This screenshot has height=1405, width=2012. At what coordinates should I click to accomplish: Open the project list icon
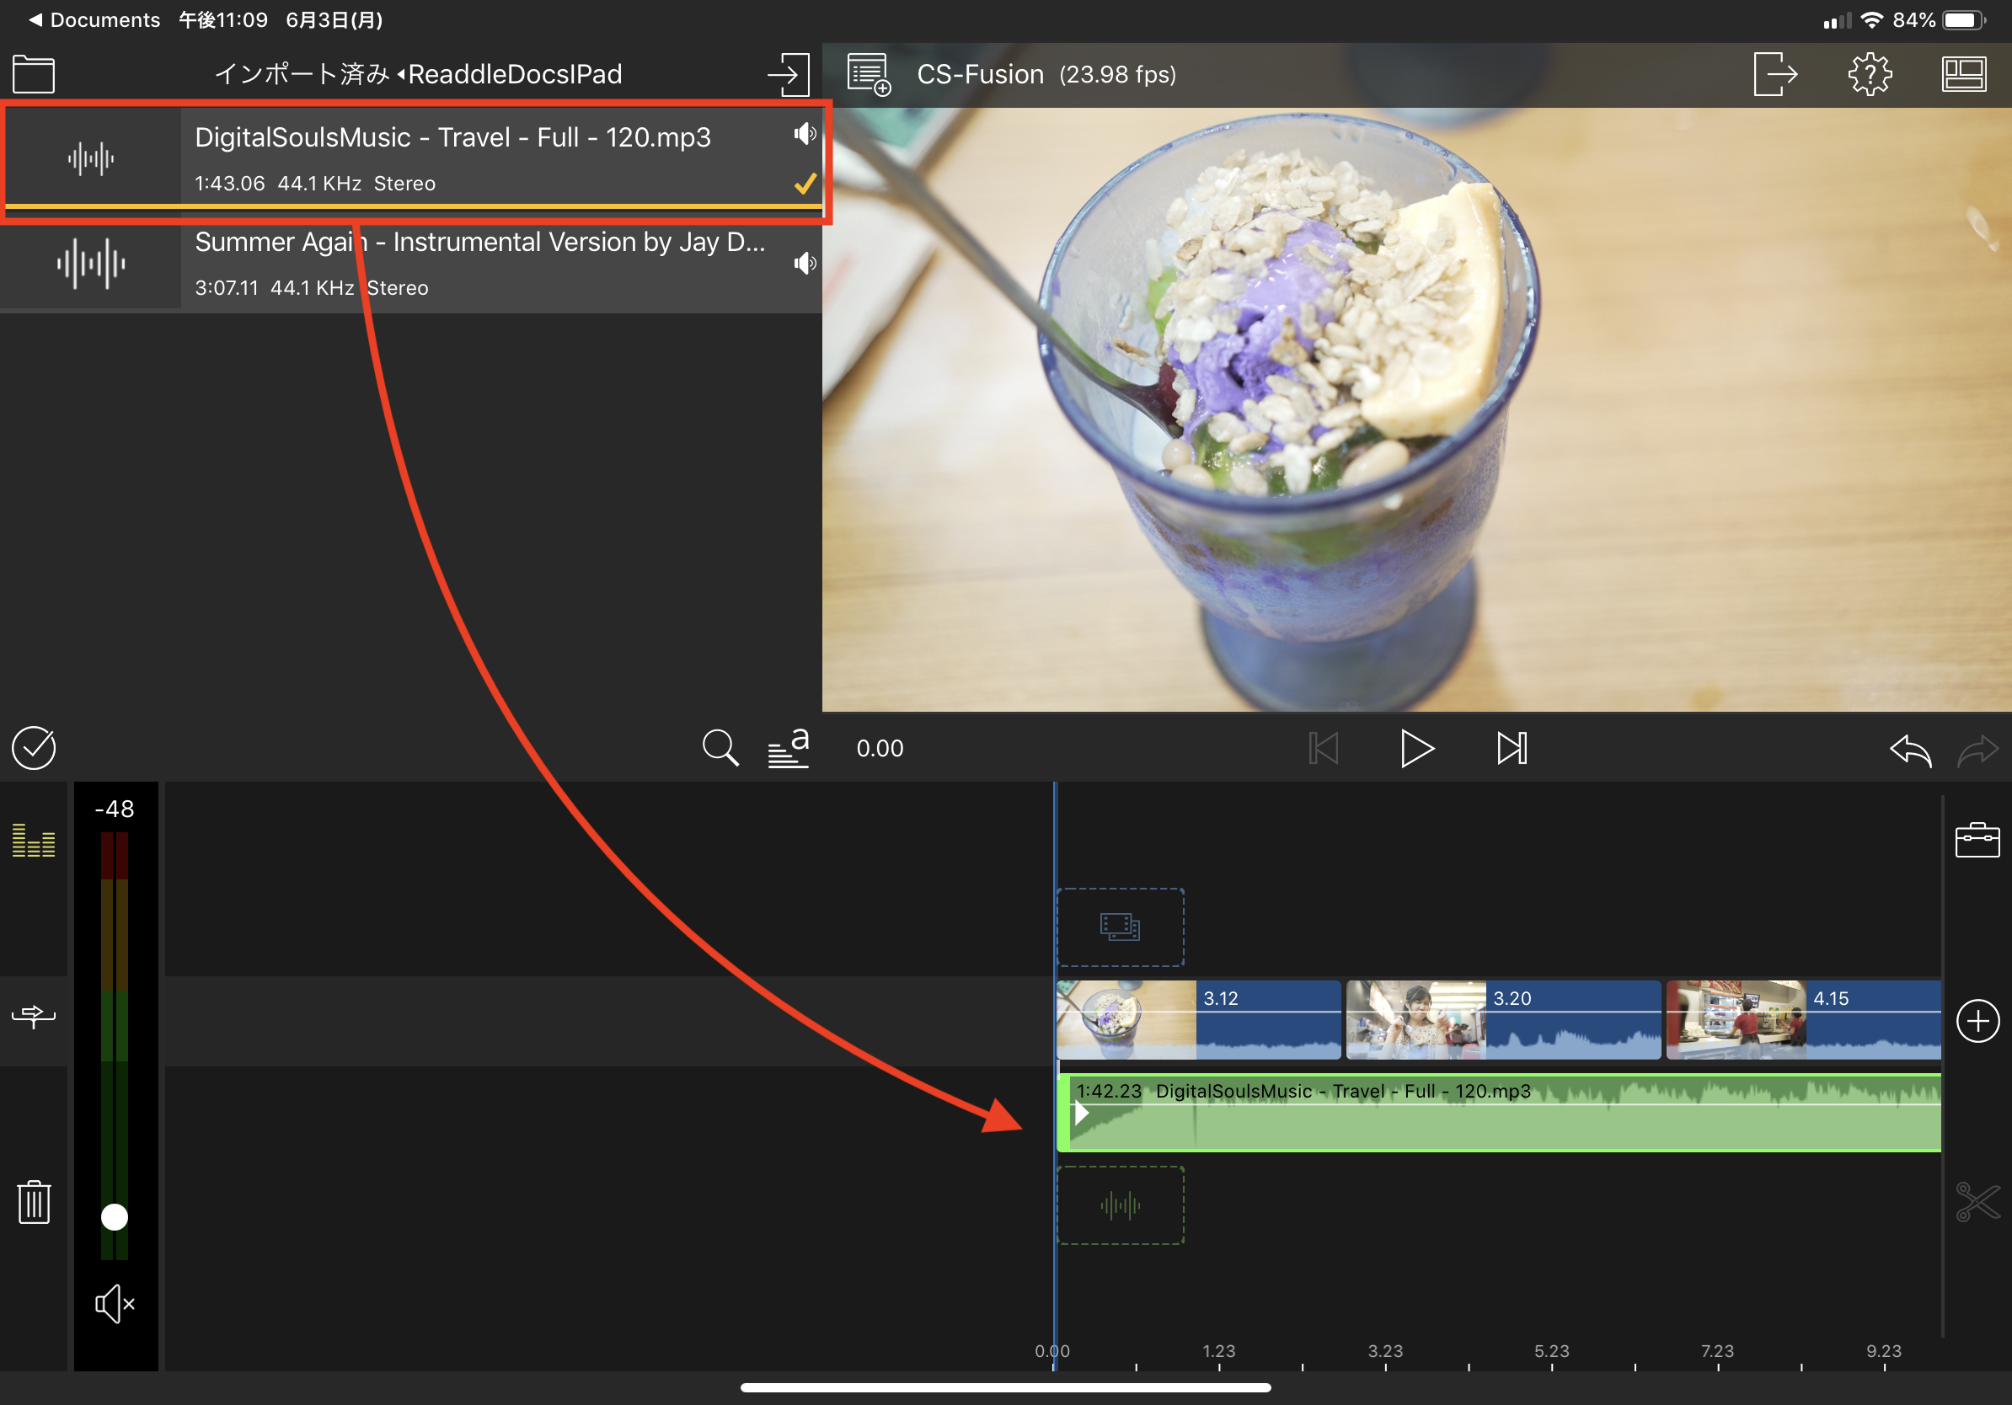[x=868, y=74]
